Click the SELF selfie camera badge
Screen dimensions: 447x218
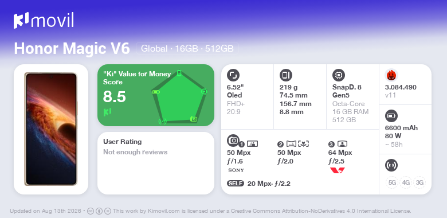coord(236,184)
